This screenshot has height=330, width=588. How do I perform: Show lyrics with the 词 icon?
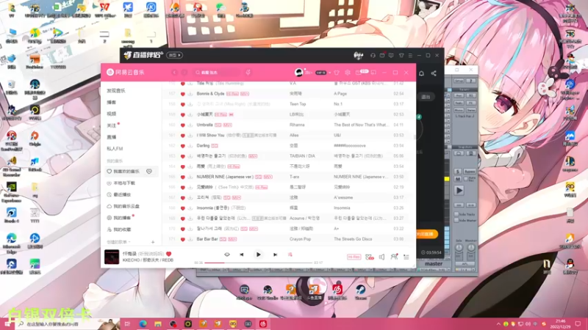(x=290, y=254)
